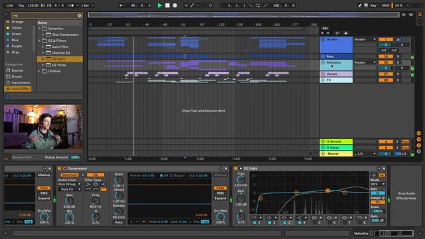Screen dimensions: 425x239
Task: Select Expand mode in right Compressor
Action: pos(220,199)
